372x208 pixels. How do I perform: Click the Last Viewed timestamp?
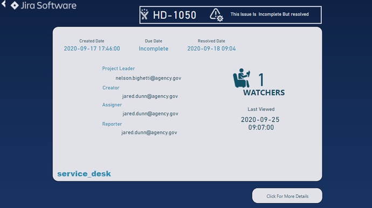point(260,123)
